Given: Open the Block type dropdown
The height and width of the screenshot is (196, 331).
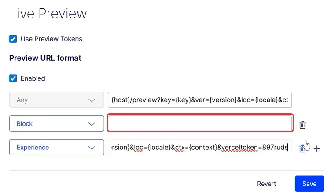Looking at the screenshot, I should click(x=57, y=124).
